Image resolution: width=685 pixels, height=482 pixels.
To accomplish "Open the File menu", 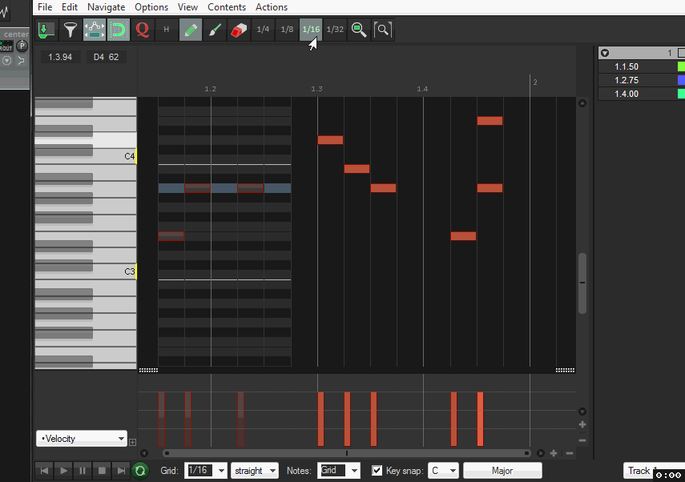I will [x=45, y=7].
